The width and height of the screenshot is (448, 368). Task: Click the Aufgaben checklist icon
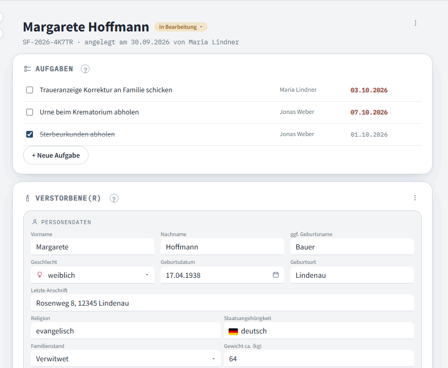(27, 69)
